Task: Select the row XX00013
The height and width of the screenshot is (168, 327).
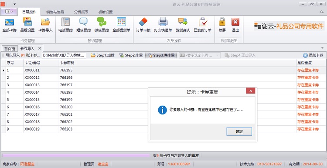Action: click(x=163, y=85)
